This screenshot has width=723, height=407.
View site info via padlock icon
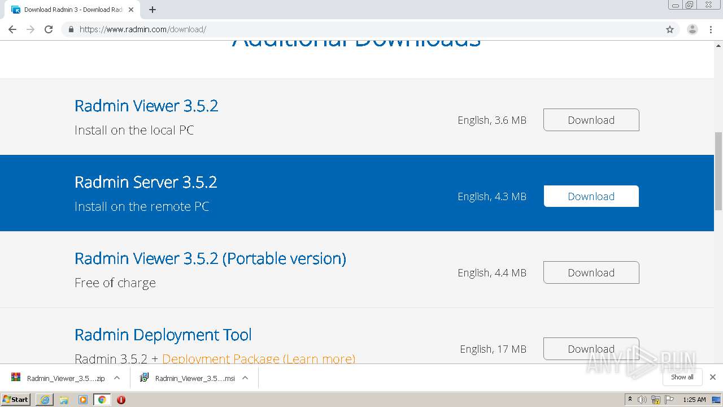pos(71,29)
